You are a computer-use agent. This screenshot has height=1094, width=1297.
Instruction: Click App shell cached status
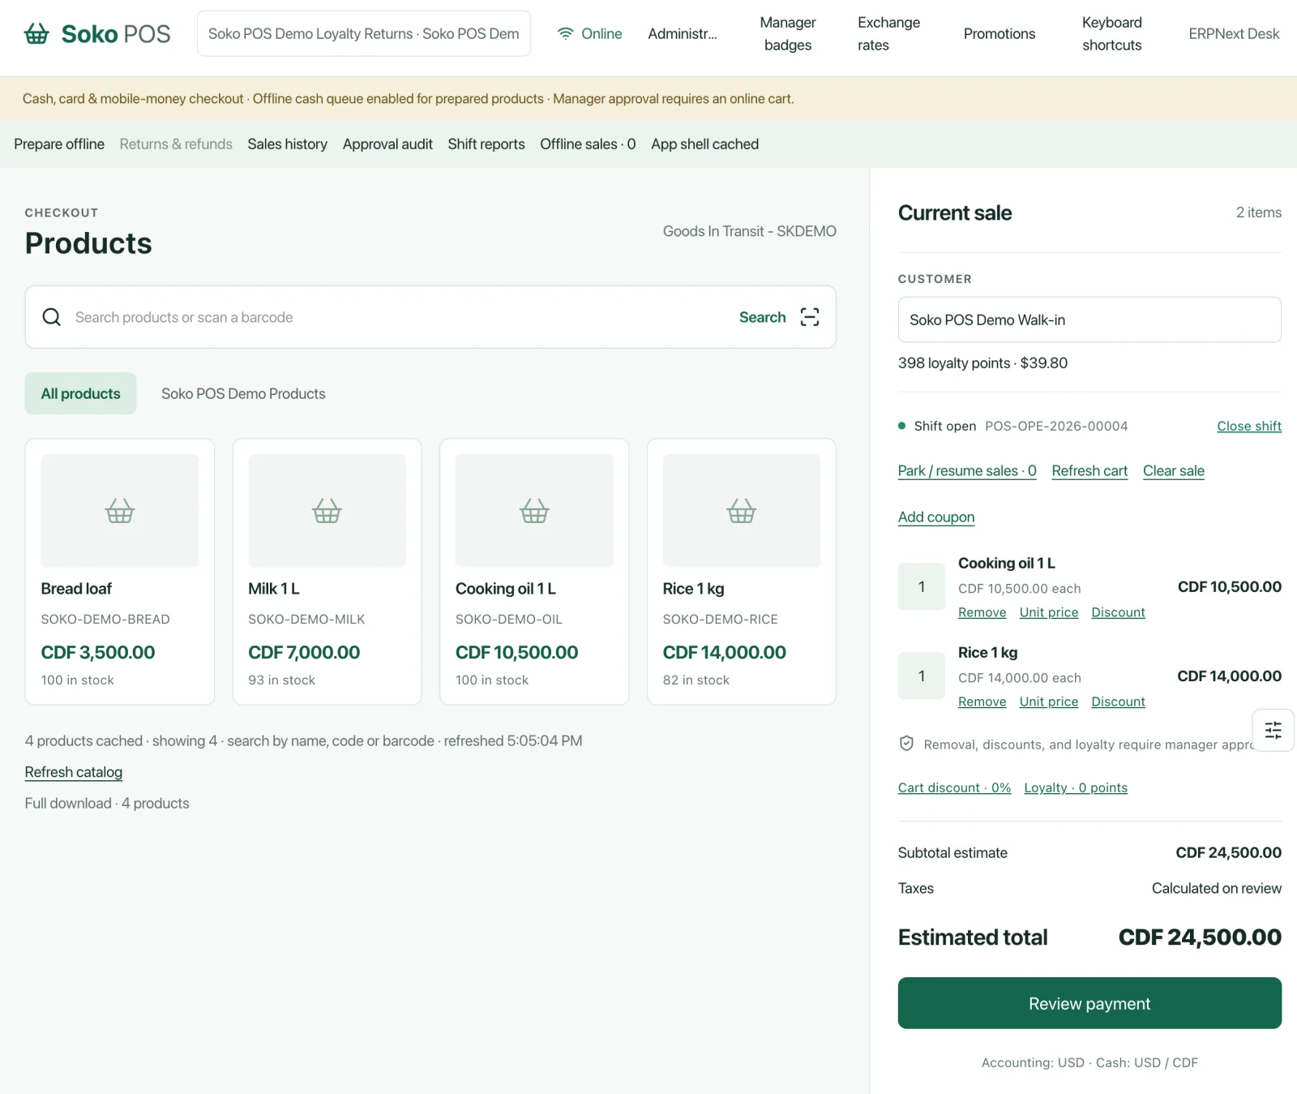pos(705,144)
